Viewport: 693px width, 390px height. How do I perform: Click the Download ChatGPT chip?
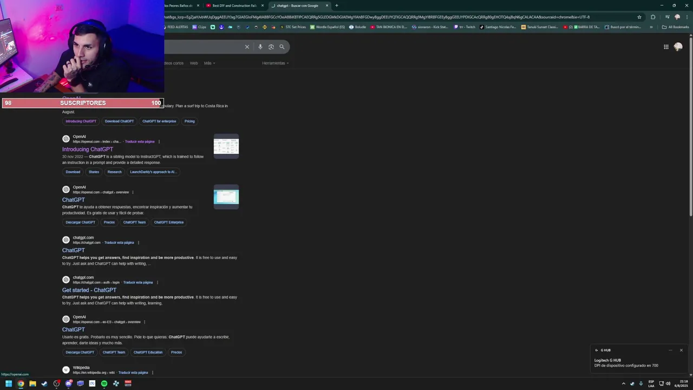tap(119, 121)
